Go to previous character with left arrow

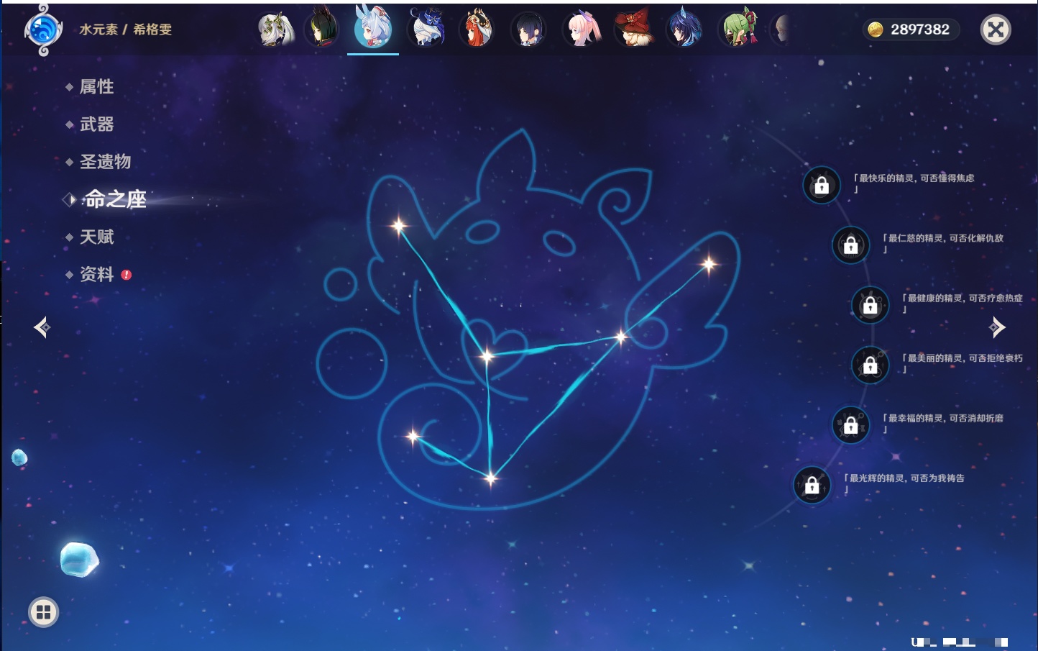42,327
